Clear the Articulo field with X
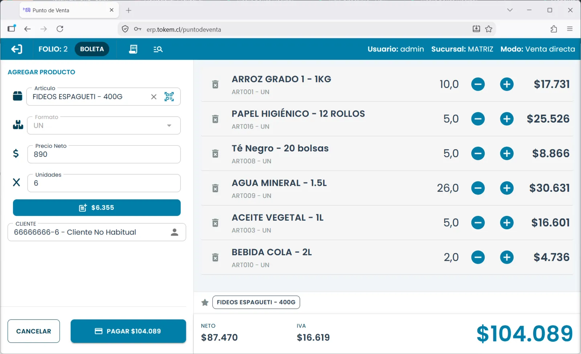 [154, 97]
